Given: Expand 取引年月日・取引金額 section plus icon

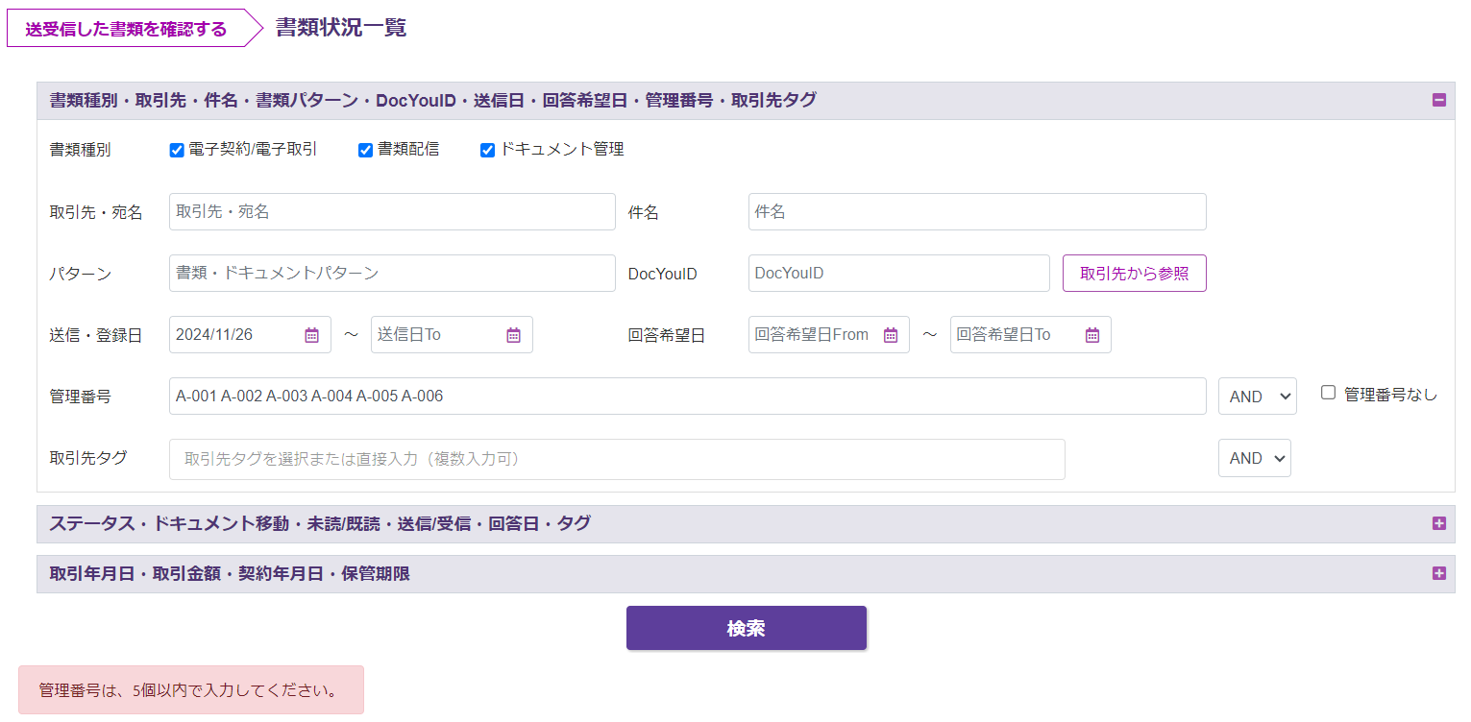Looking at the screenshot, I should [x=1438, y=573].
